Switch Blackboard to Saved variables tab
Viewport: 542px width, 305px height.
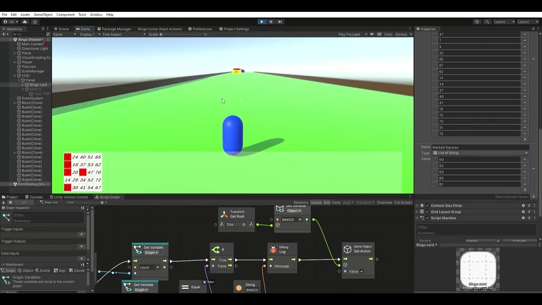(77, 271)
